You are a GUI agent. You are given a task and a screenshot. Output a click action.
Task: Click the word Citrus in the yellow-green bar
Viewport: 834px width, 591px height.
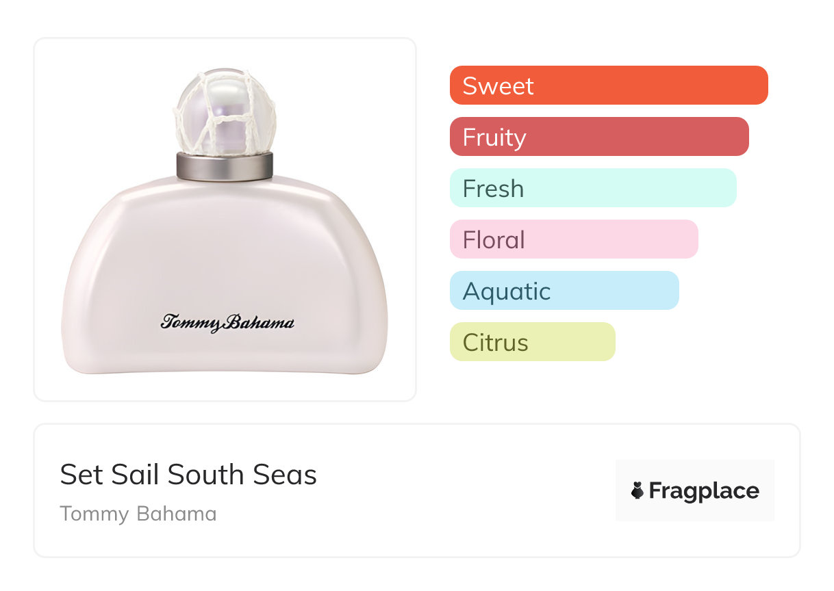[x=495, y=343]
